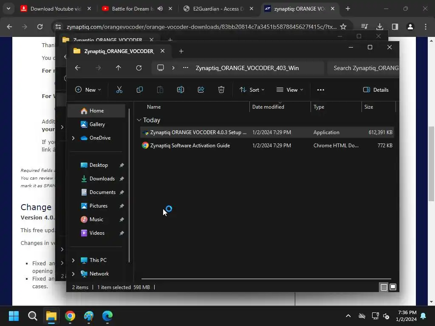Click the address bar ellipsis for hidden path
Image resolution: width=435 pixels, height=326 pixels.
[186, 68]
